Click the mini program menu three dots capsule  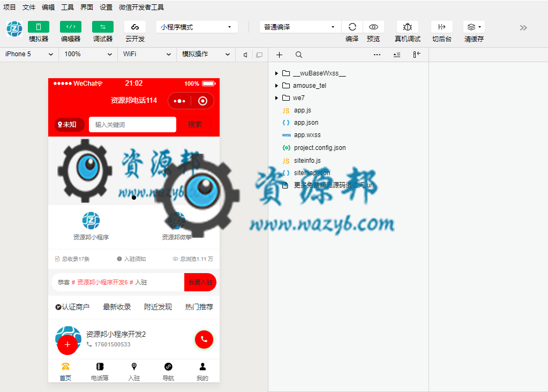[179, 101]
